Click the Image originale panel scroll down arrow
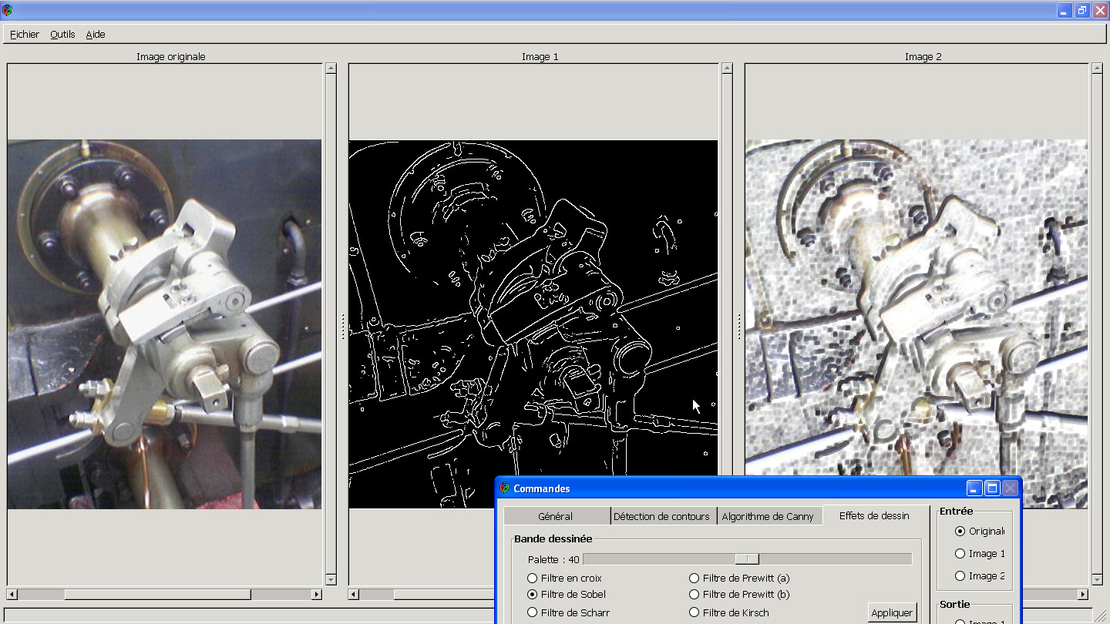1110x624 pixels. pyautogui.click(x=331, y=580)
